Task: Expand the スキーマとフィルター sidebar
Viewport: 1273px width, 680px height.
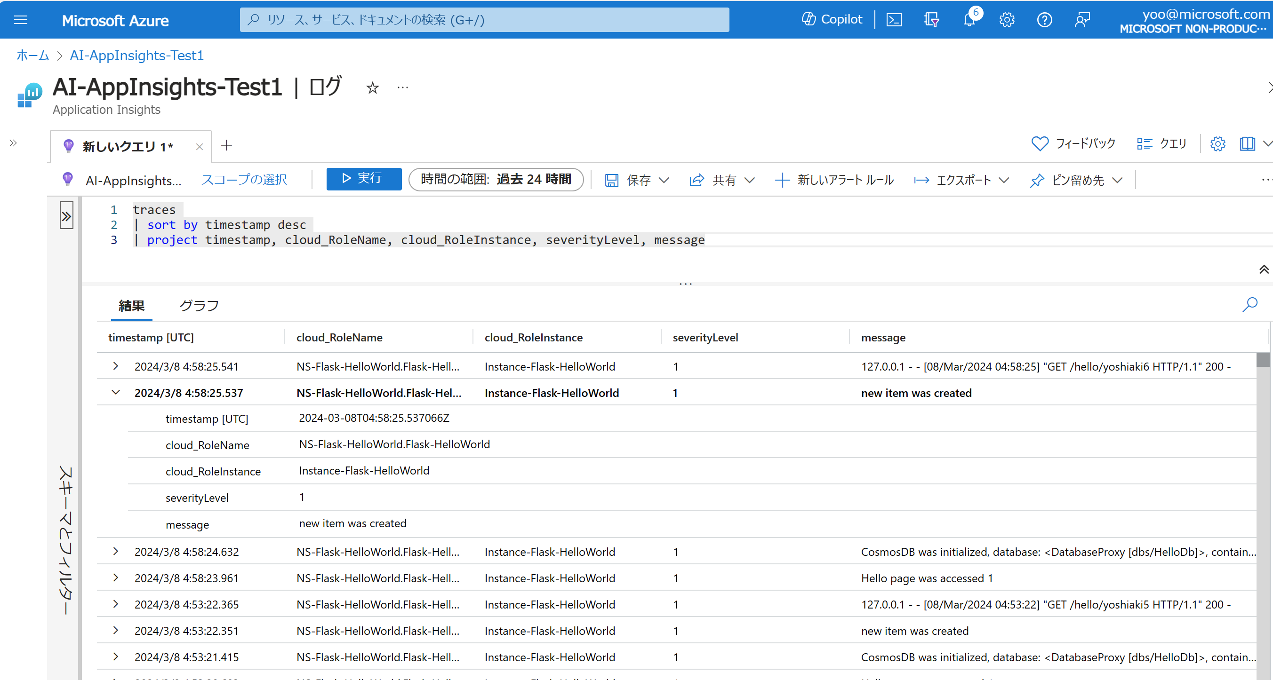Action: (66, 215)
